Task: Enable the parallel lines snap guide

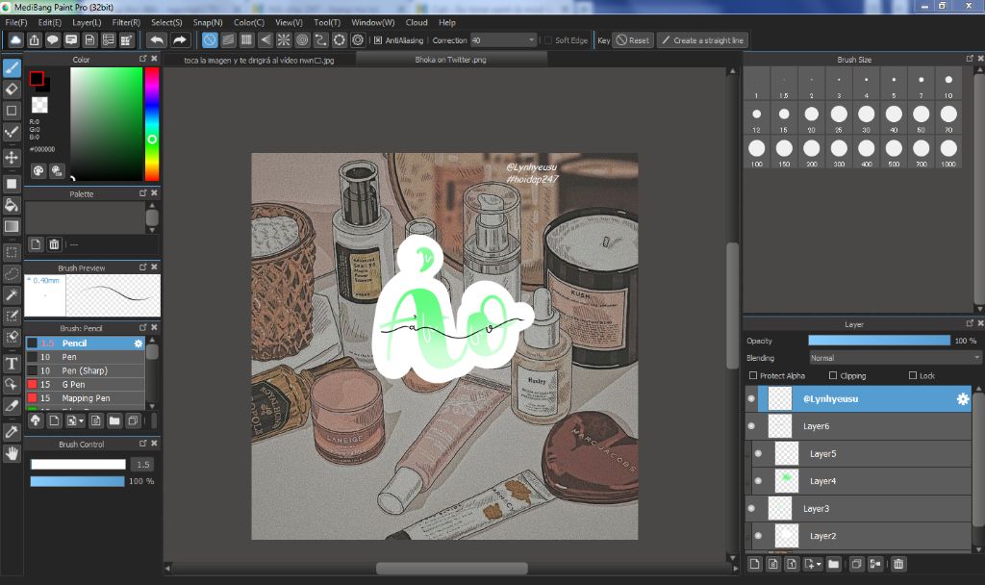Action: coord(228,40)
